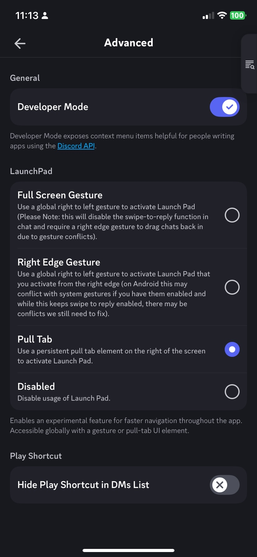Image resolution: width=257 pixels, height=557 pixels.
Task: Open the Launch Pad pull tab icon
Action: (x=250, y=64)
